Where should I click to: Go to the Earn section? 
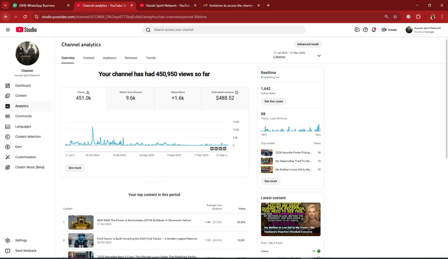point(18,147)
